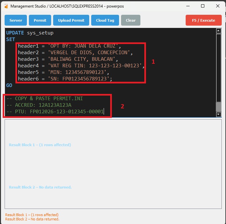Click the gray Clear button
The height and width of the screenshot is (224, 226).
pos(131,20)
